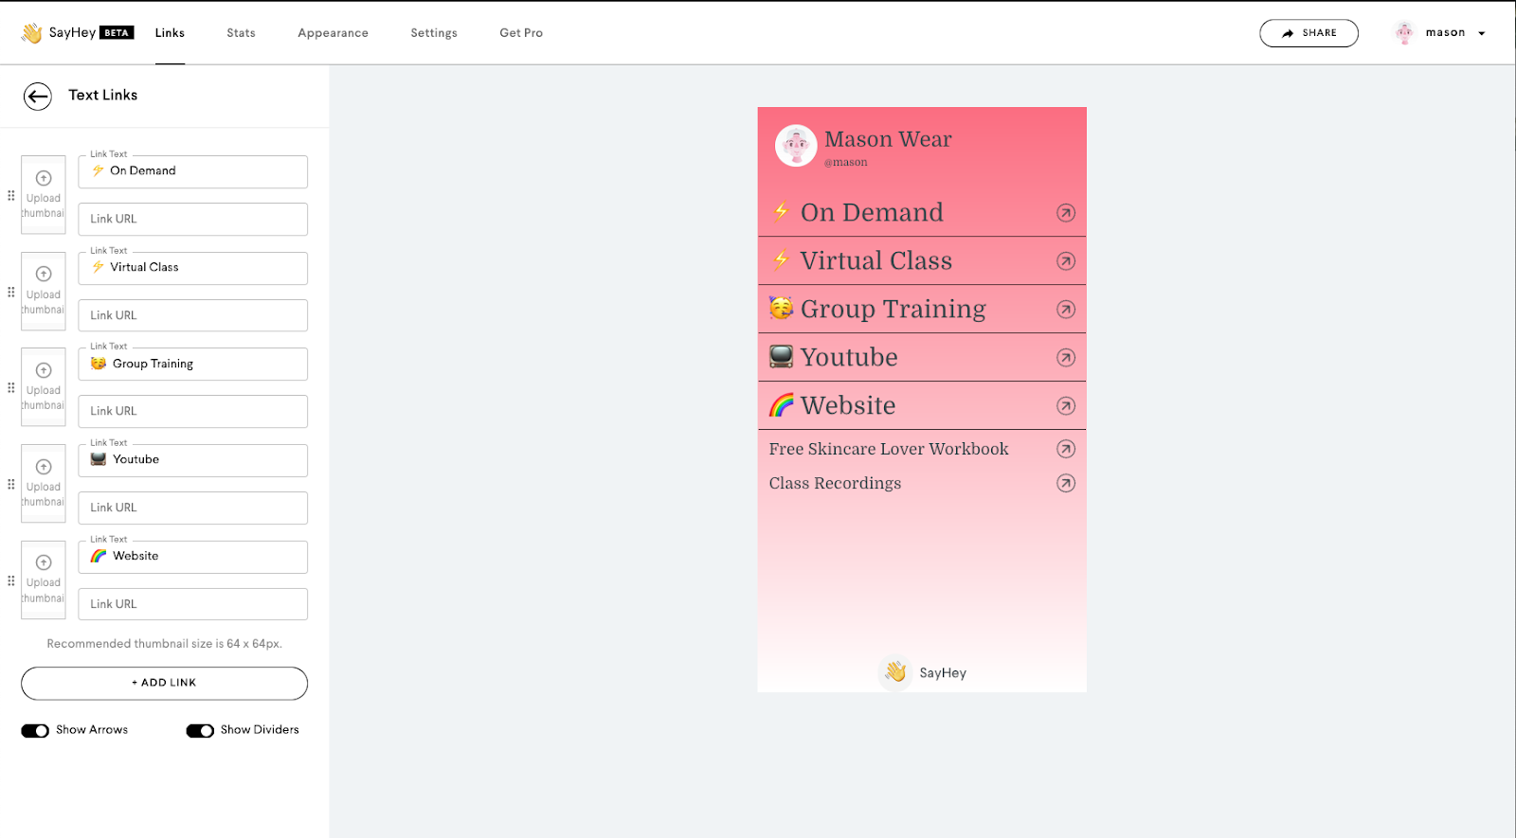This screenshot has width=1516, height=838.
Task: Click the mason account avatar in header
Action: tap(1404, 33)
